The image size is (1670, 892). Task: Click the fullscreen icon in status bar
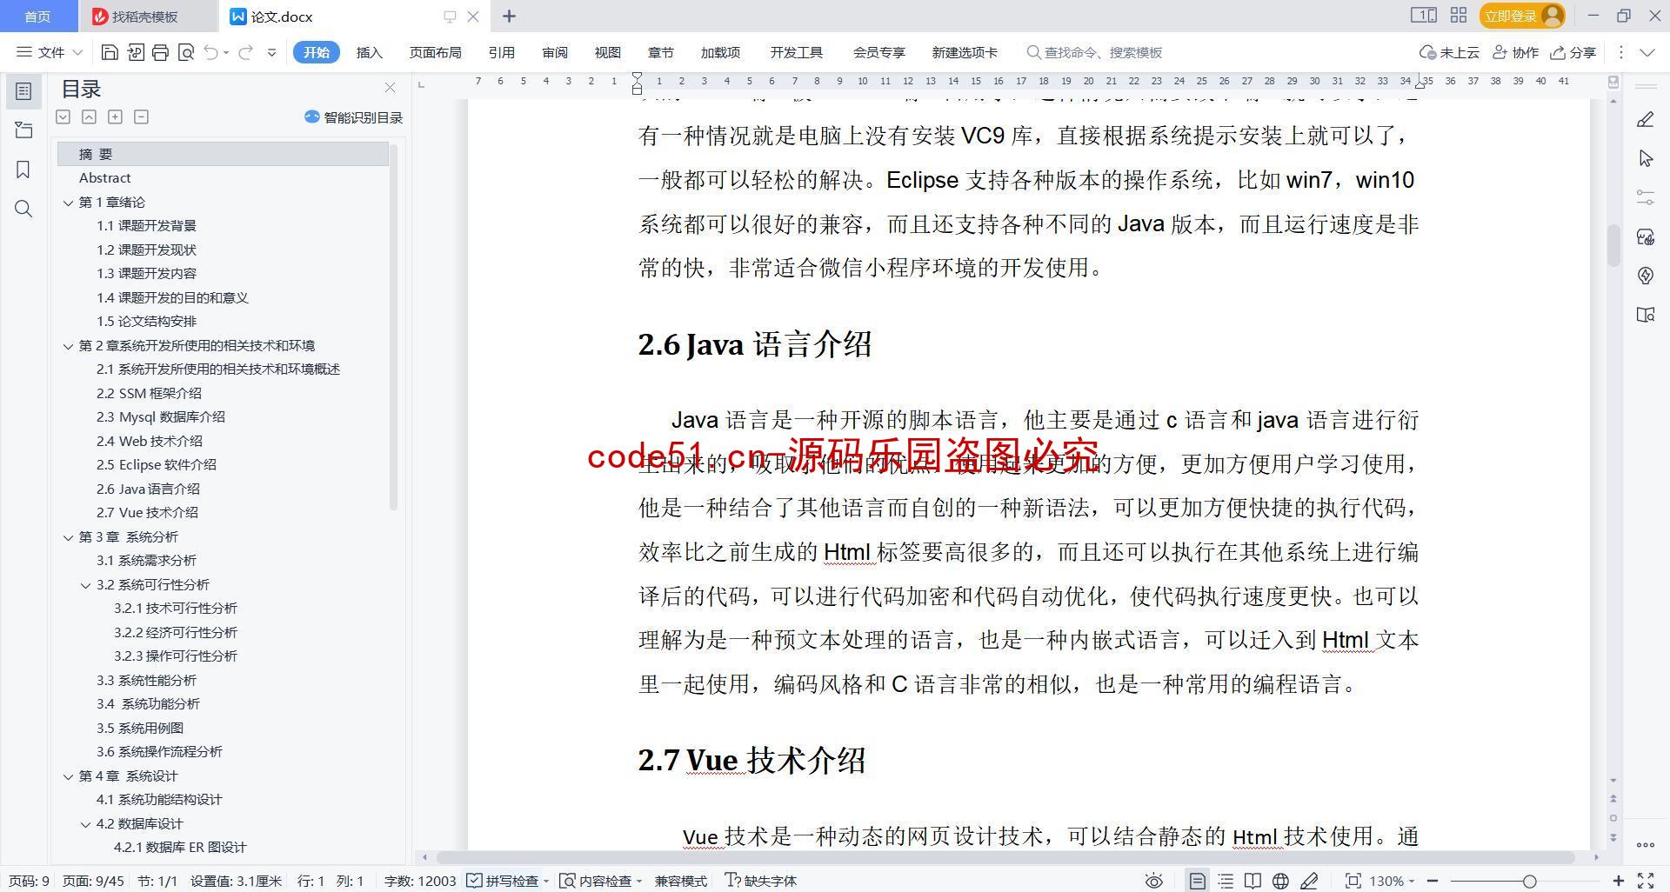click(x=1646, y=881)
